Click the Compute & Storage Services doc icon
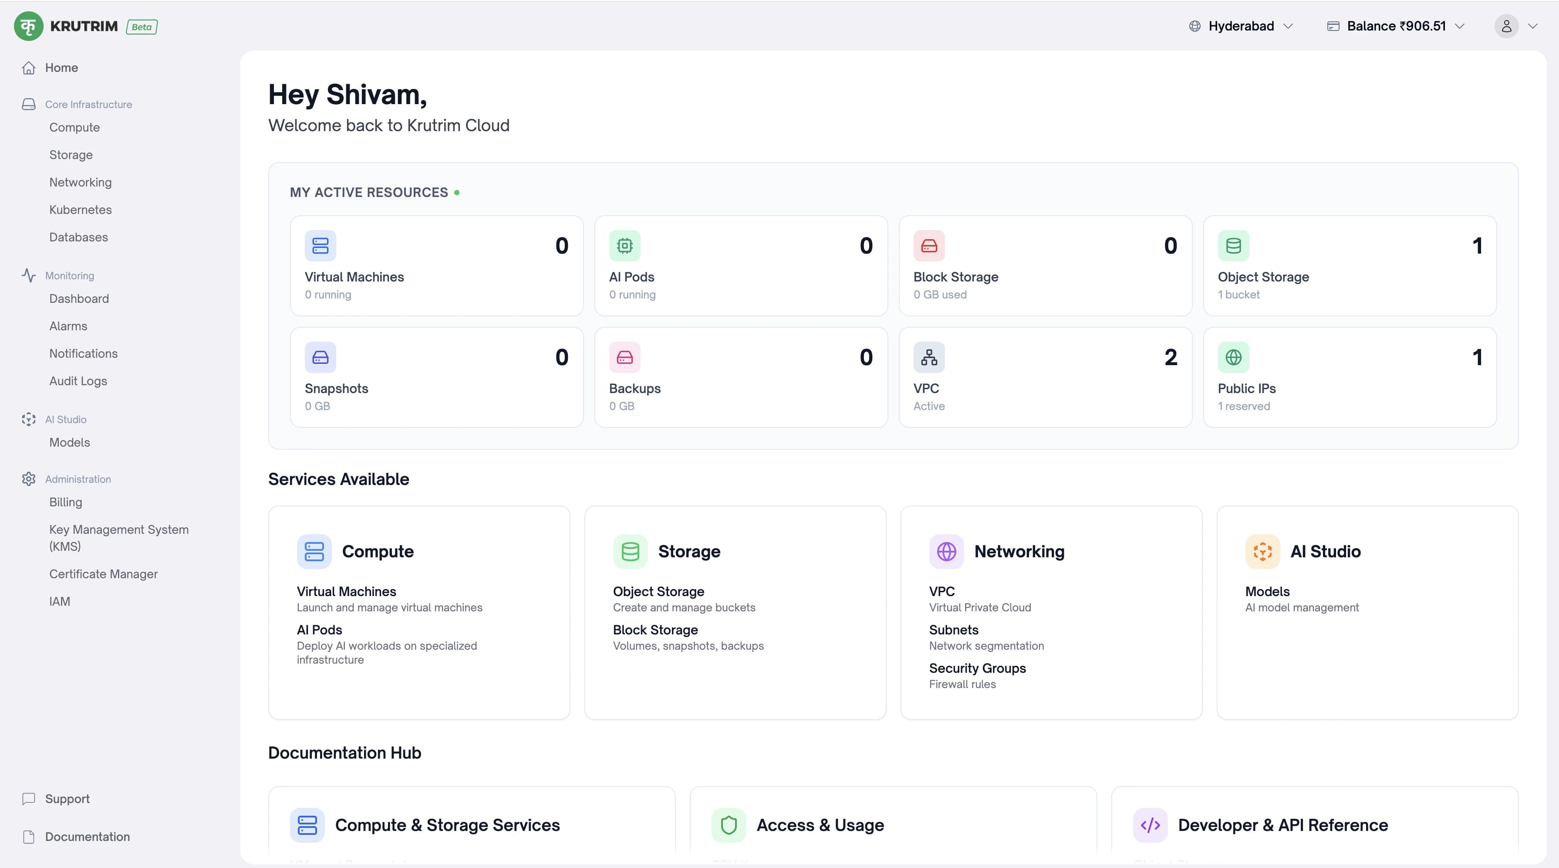 point(307,825)
